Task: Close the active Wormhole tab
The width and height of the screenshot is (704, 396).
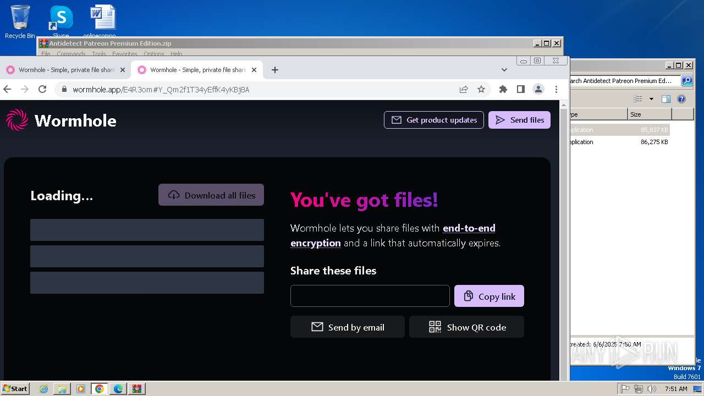Action: pyautogui.click(x=254, y=70)
